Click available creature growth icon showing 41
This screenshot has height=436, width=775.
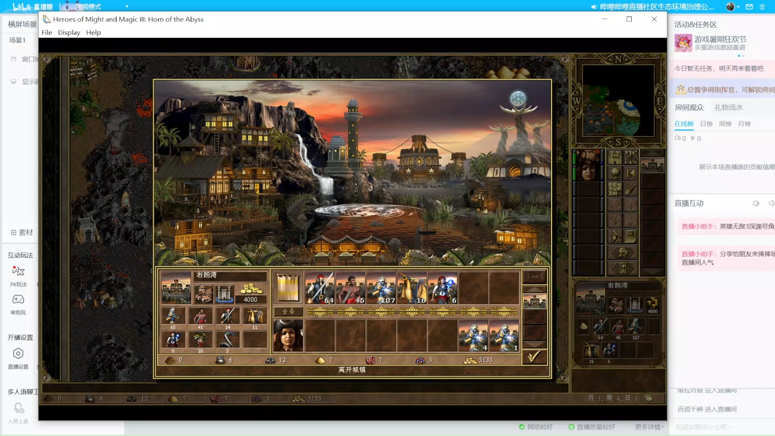(x=200, y=316)
